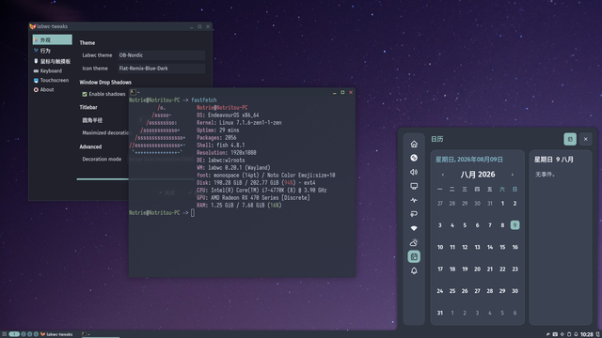
Task: Go to the previous month in the calendar
Action: pyautogui.click(x=443, y=175)
